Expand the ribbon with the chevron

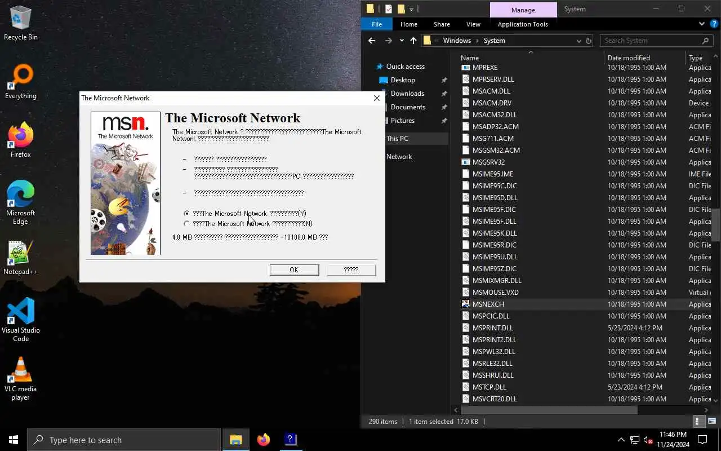702,24
